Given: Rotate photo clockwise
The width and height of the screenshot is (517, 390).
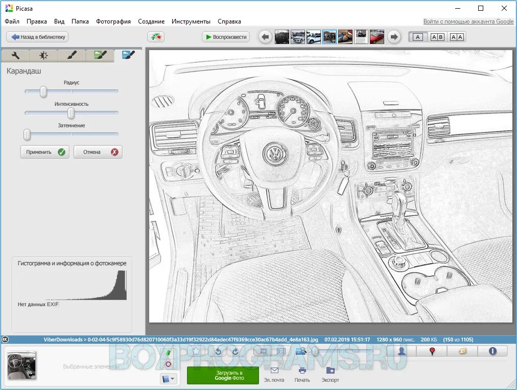Looking at the screenshot, I should 235,351.
